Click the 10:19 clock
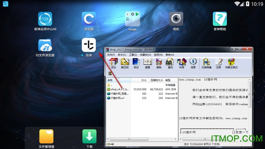 pos(257,4)
